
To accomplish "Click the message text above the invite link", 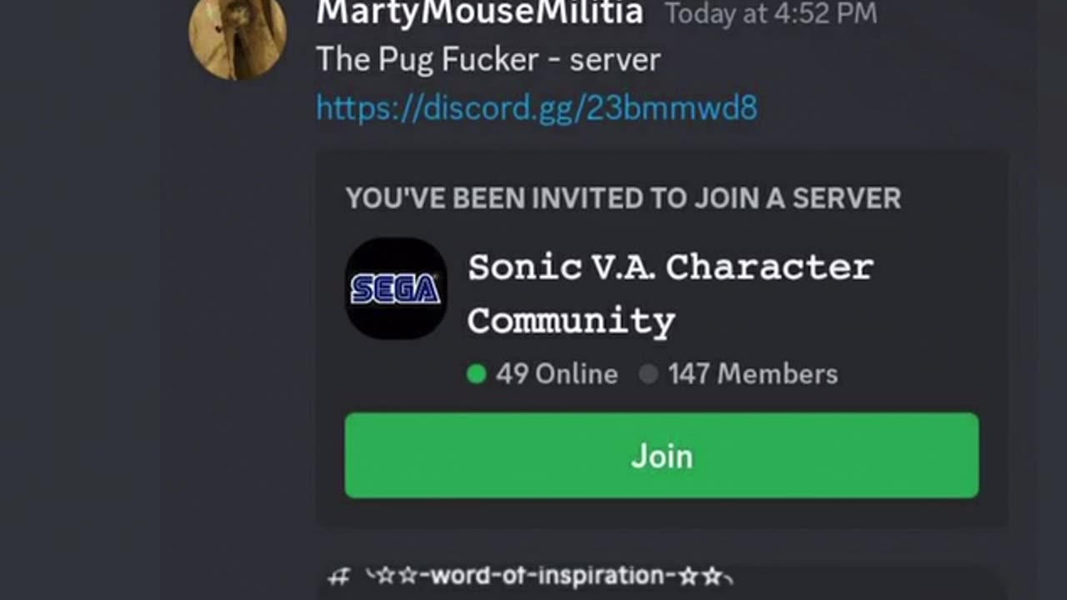I will [x=488, y=60].
